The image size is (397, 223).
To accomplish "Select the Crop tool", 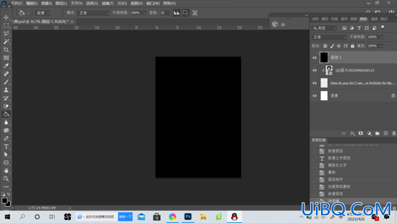I will tap(6, 50).
